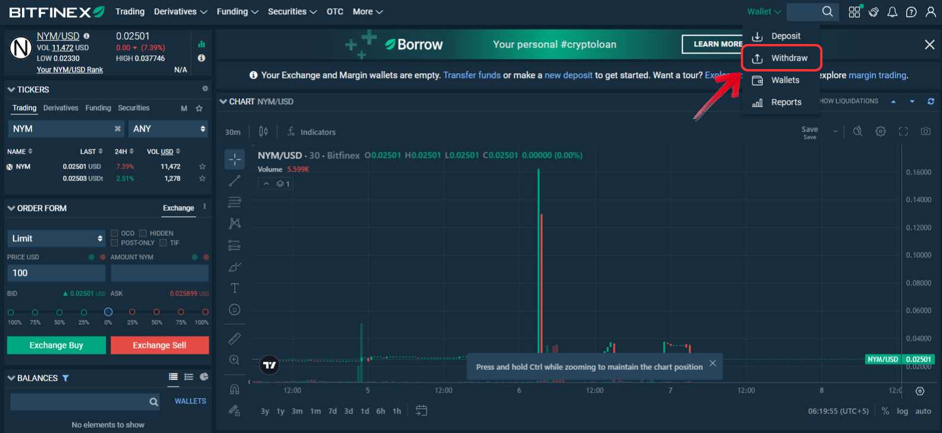Switch to the Derivatives tickers tab

[x=61, y=108]
